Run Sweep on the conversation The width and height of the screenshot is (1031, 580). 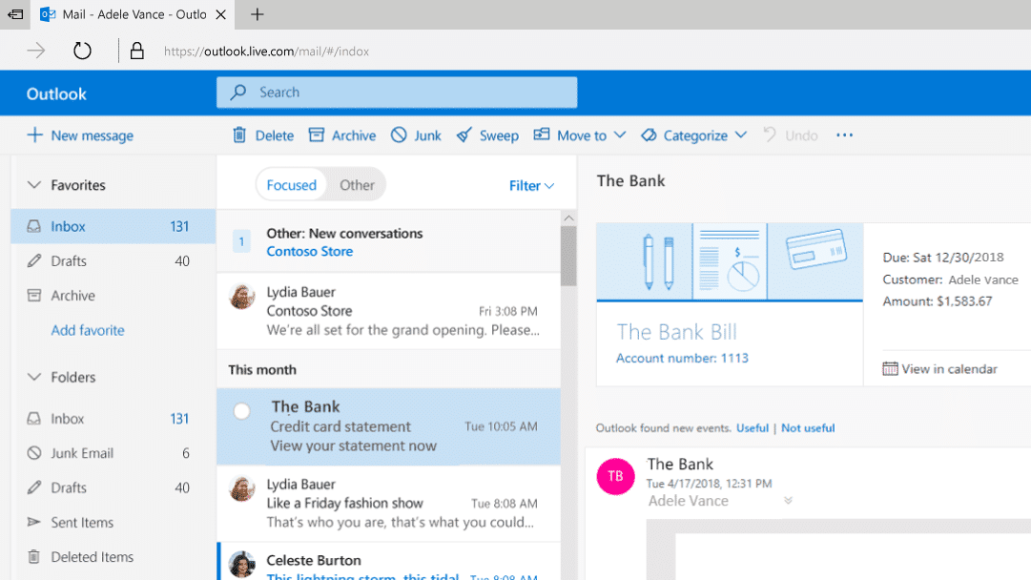pyautogui.click(x=487, y=135)
